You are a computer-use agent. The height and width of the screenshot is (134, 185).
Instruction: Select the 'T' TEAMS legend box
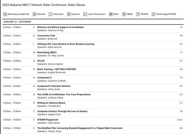(x=138, y=14)
